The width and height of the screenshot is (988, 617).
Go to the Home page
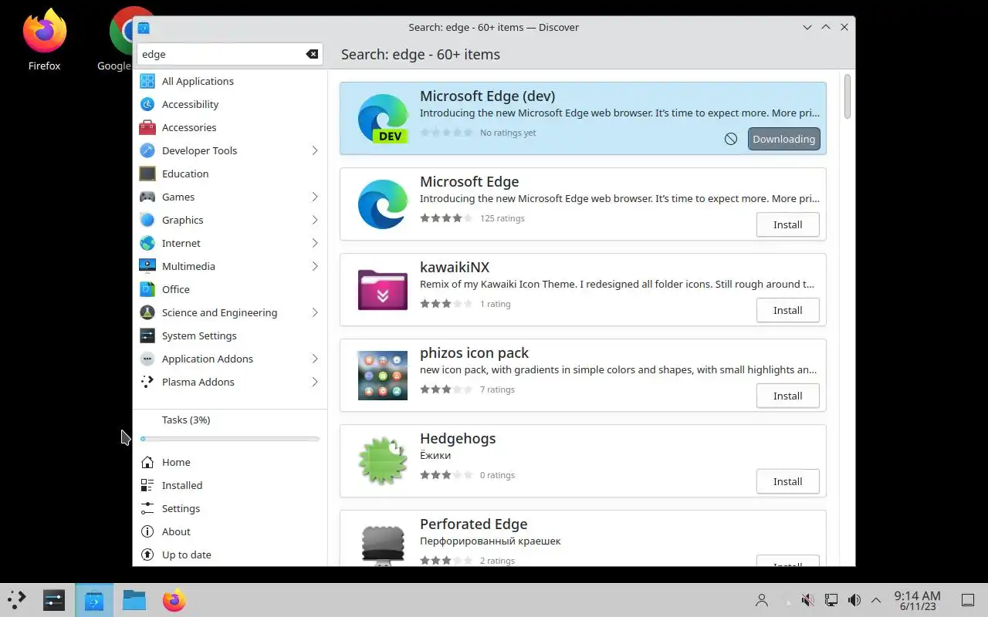click(230, 462)
